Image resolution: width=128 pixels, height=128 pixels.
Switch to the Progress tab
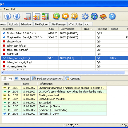click(x=22, y=79)
